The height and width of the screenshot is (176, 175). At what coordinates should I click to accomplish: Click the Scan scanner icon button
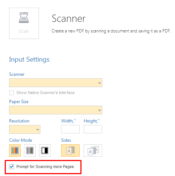click(x=24, y=23)
